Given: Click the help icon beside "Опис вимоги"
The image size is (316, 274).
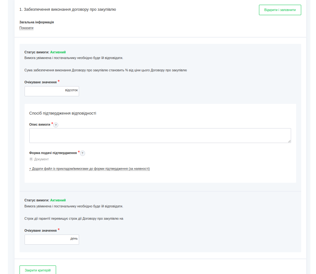Looking at the screenshot, I should point(56,125).
